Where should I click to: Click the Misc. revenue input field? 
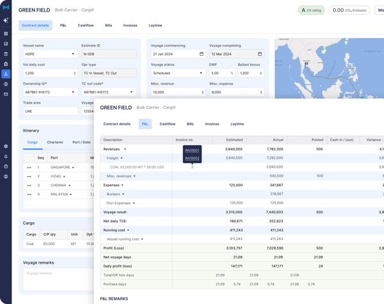click(178, 92)
